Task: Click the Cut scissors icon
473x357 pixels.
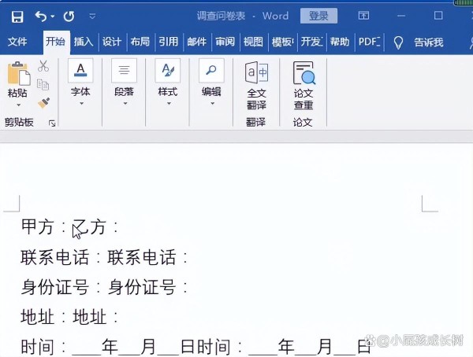Action: point(43,66)
